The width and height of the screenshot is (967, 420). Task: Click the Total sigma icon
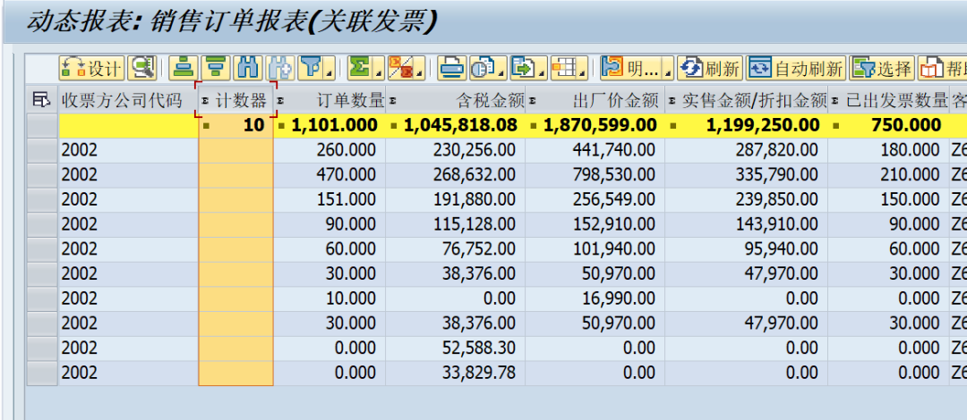tap(360, 68)
